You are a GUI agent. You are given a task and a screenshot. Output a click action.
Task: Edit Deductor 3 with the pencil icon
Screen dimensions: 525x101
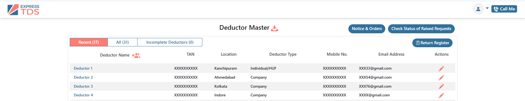coord(441,87)
